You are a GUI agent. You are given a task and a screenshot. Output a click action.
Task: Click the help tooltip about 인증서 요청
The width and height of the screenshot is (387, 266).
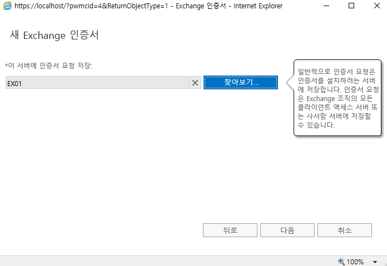pyautogui.click(x=338, y=98)
